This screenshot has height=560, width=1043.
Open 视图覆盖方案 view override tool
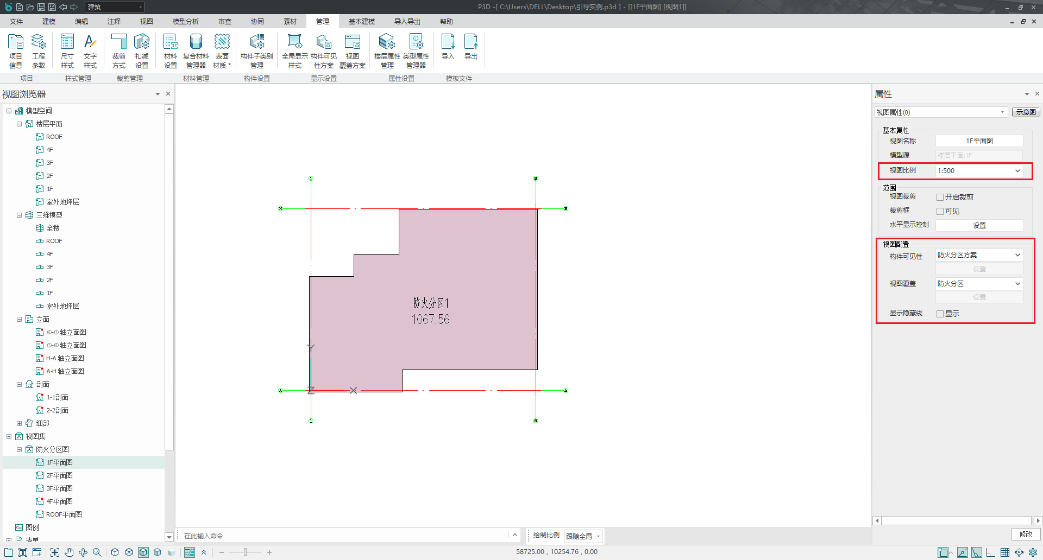click(353, 51)
